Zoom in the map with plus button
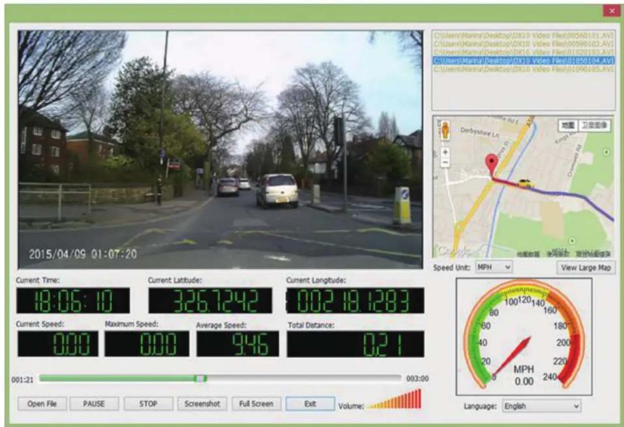This screenshot has width=624, height=427. [445, 153]
